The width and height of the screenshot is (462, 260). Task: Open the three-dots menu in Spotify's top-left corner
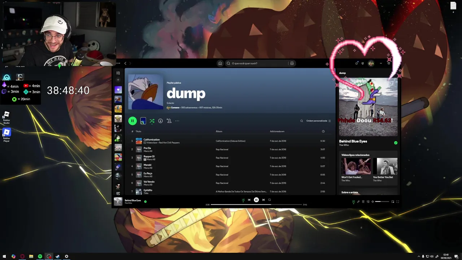118,63
